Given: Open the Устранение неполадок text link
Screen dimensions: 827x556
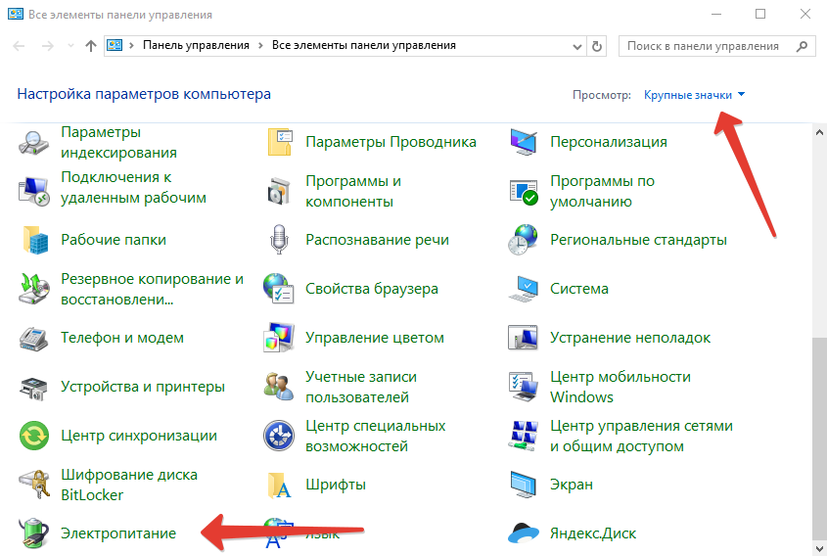Looking at the screenshot, I should click(x=630, y=338).
